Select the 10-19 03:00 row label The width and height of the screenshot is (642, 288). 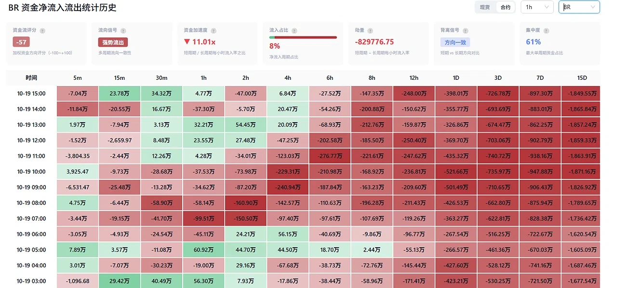31,281
